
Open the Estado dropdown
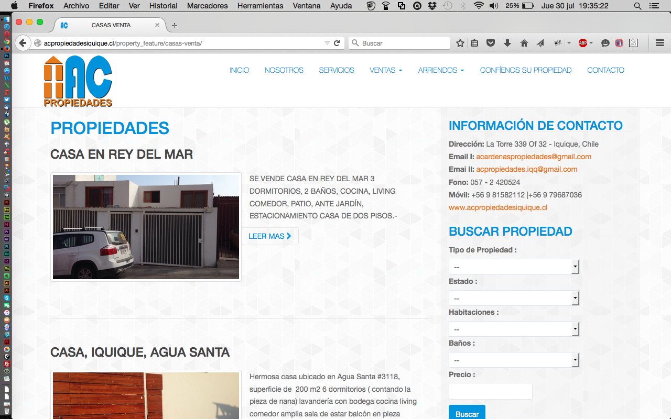tap(514, 298)
